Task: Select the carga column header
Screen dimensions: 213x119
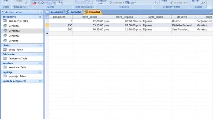Action: (x=204, y=17)
